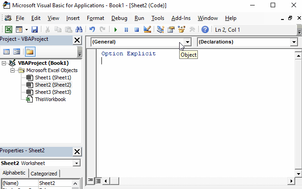Open the Insert menu
Viewport: 302px width, 189px height.
(73, 18)
